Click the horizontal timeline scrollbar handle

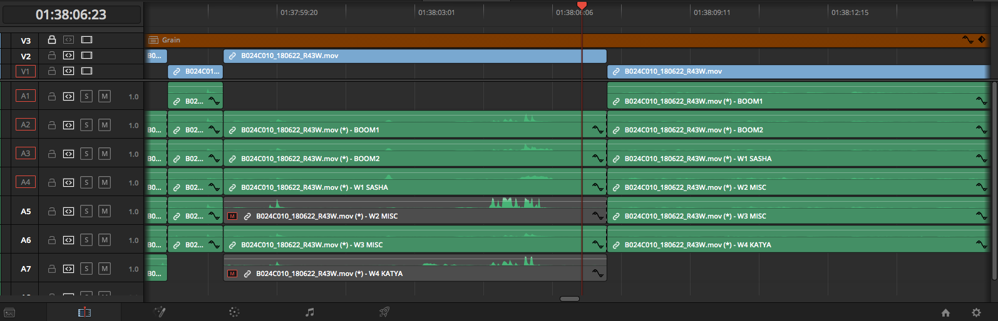[x=569, y=299]
